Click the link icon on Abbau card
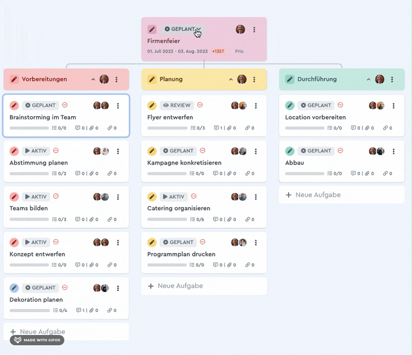412x355 pixels. coord(385,173)
